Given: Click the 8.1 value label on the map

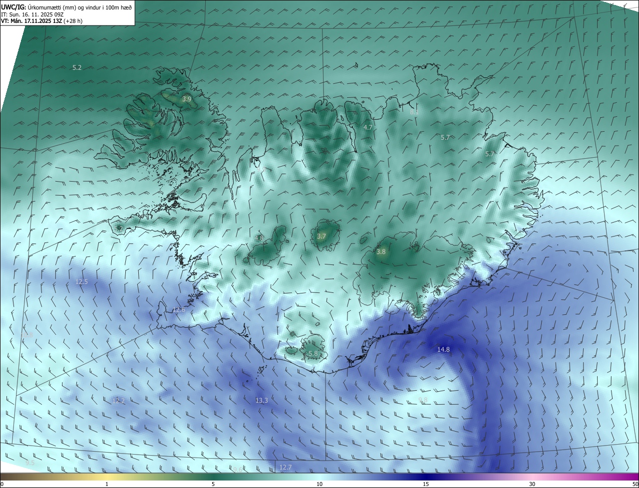Looking at the screenshot, I should 414,113.
